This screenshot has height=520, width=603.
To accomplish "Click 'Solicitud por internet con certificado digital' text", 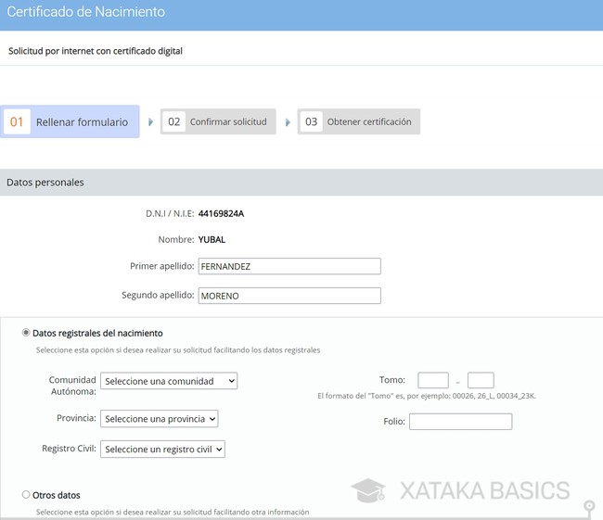I will tap(96, 51).
